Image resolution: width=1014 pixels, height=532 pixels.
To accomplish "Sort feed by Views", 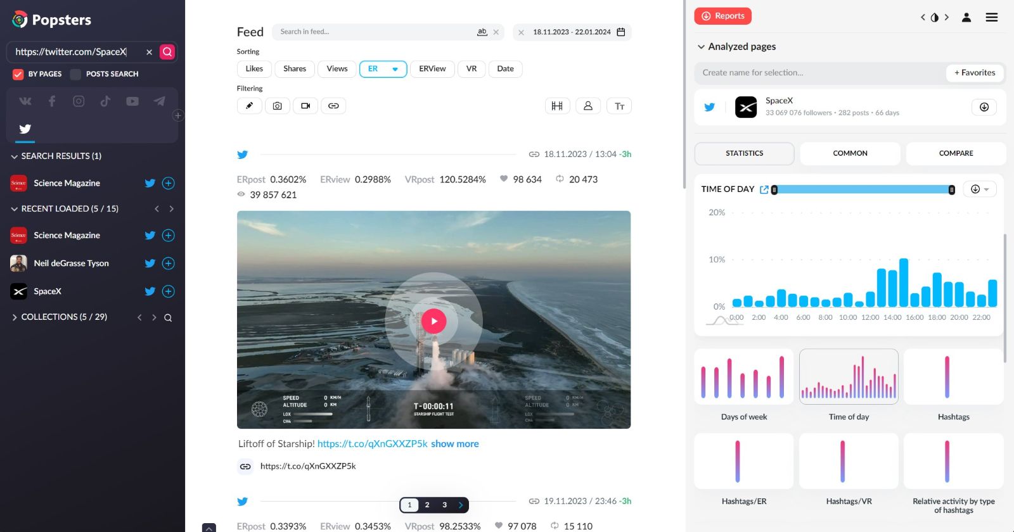I will [337, 69].
